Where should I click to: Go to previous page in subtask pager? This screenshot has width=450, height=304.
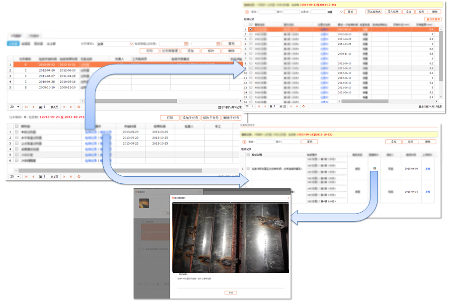pos(33,176)
